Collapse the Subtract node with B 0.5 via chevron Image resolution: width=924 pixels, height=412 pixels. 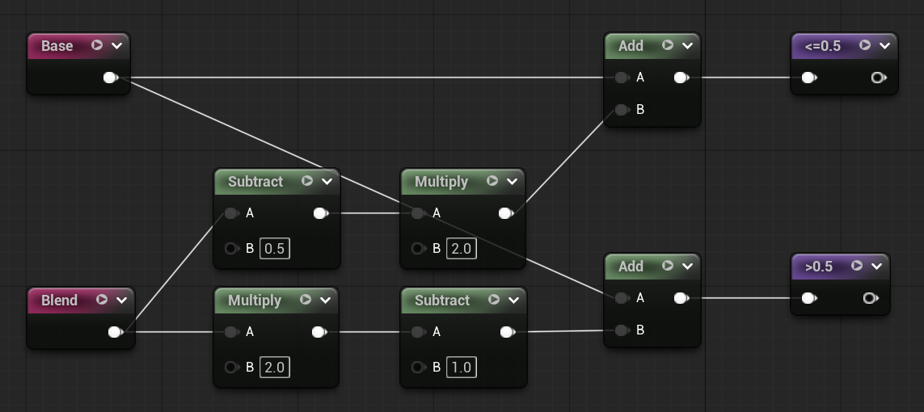point(327,182)
